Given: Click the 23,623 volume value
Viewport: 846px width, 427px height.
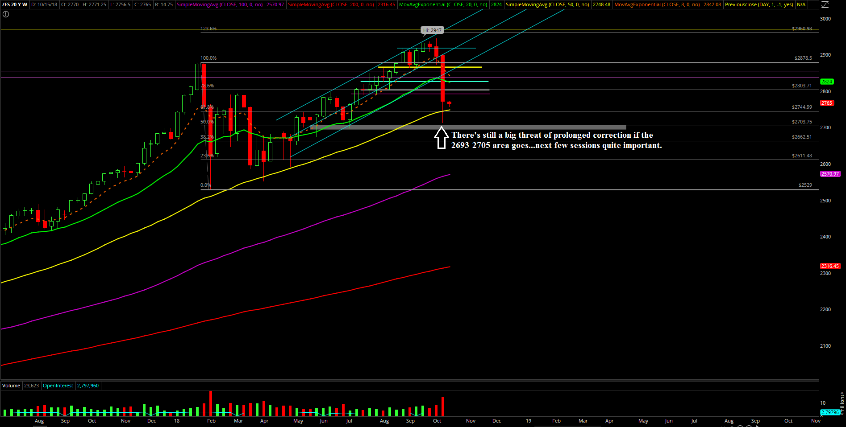Looking at the screenshot, I should [x=31, y=386].
